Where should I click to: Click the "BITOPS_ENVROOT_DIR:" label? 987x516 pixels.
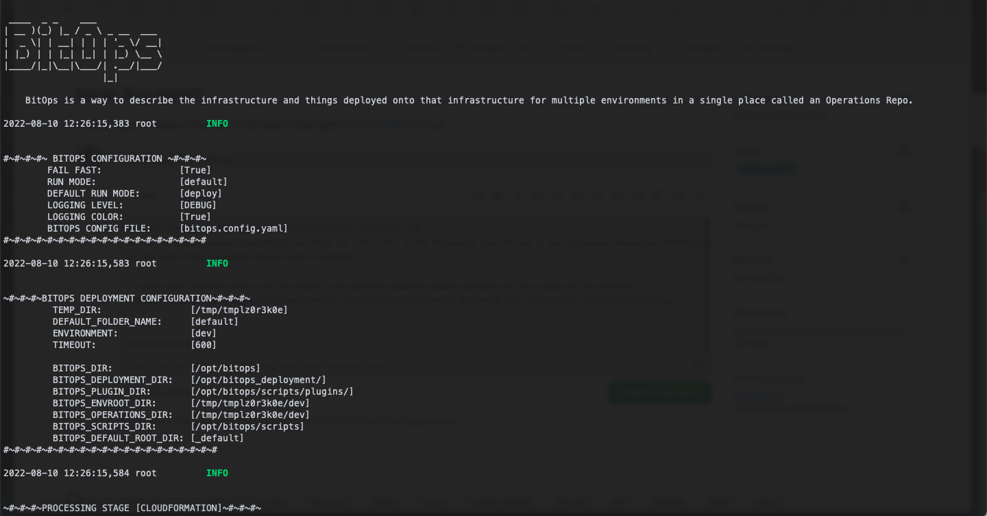[104, 403]
